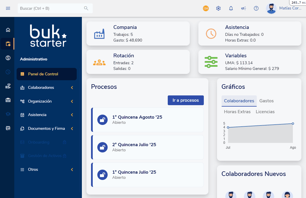Screen dimensions: 306x198
Task: Click unlock icon of 2° Quincena Julio '25
Action: click(102, 147)
